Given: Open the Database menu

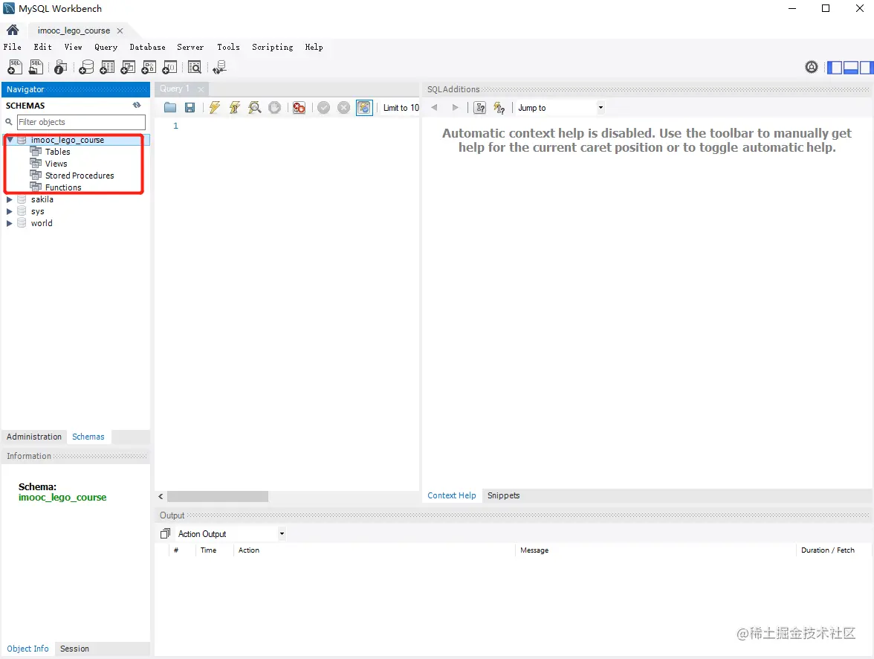Looking at the screenshot, I should (148, 47).
